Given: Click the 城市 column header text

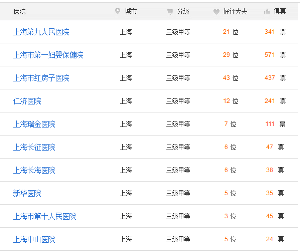Looking at the screenshot, I should coord(131,11).
